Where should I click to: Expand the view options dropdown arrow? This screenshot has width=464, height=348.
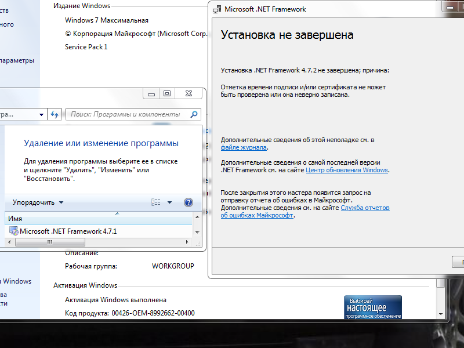[x=169, y=202]
